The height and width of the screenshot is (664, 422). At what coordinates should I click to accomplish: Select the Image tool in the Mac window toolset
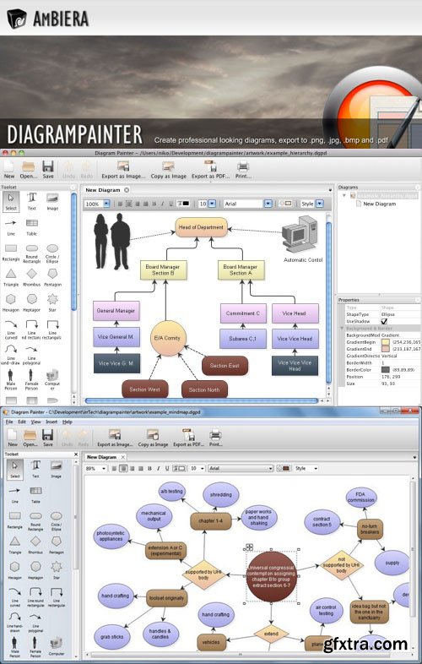click(x=52, y=201)
